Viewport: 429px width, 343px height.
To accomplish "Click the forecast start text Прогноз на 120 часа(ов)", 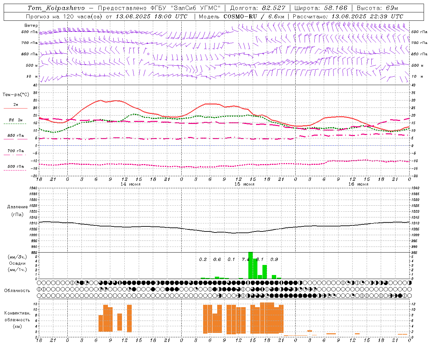I will coord(64,16).
